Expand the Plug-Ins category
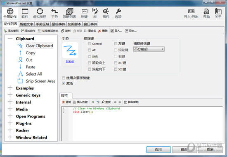227x157 pixels. coord(10,123)
